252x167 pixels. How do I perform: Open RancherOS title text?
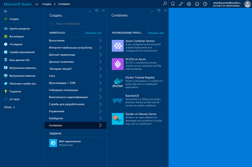click(x=132, y=96)
